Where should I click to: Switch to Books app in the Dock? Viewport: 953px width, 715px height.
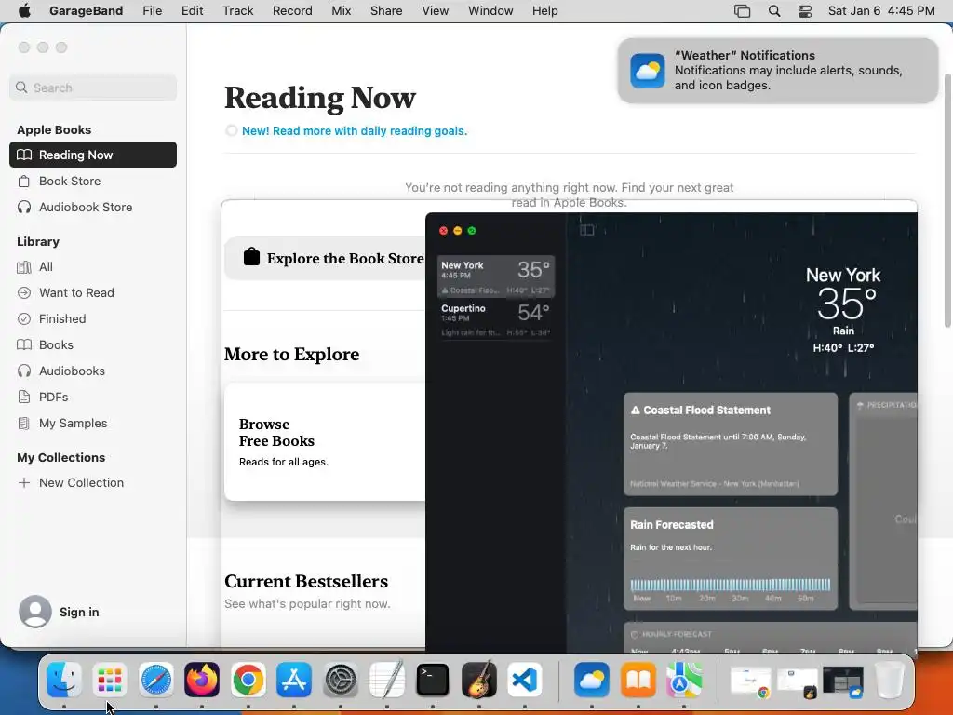638,680
